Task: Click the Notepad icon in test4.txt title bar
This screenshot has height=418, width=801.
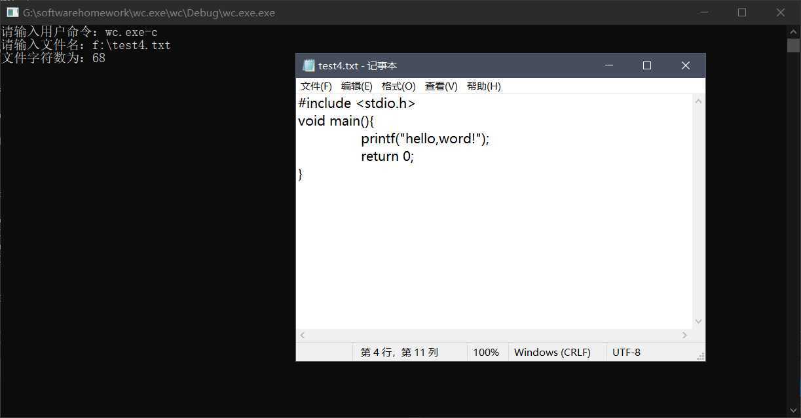Action: click(x=308, y=65)
